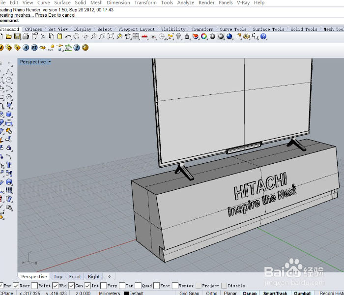The image size is (344, 295).
Task: Click the red car Set View icon
Action: click(x=144, y=36)
